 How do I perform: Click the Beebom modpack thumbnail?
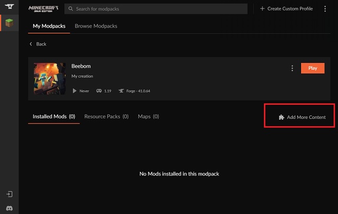click(x=50, y=79)
